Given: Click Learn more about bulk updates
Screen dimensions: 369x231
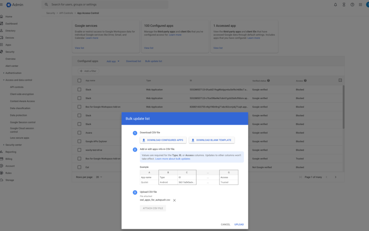Looking at the screenshot, I should [173, 159].
